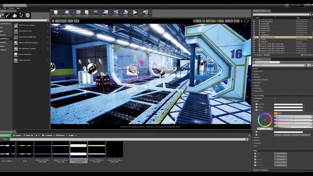The image size is (313, 176).
Task: Click the details panel property matrix icon
Action: pos(309,65)
